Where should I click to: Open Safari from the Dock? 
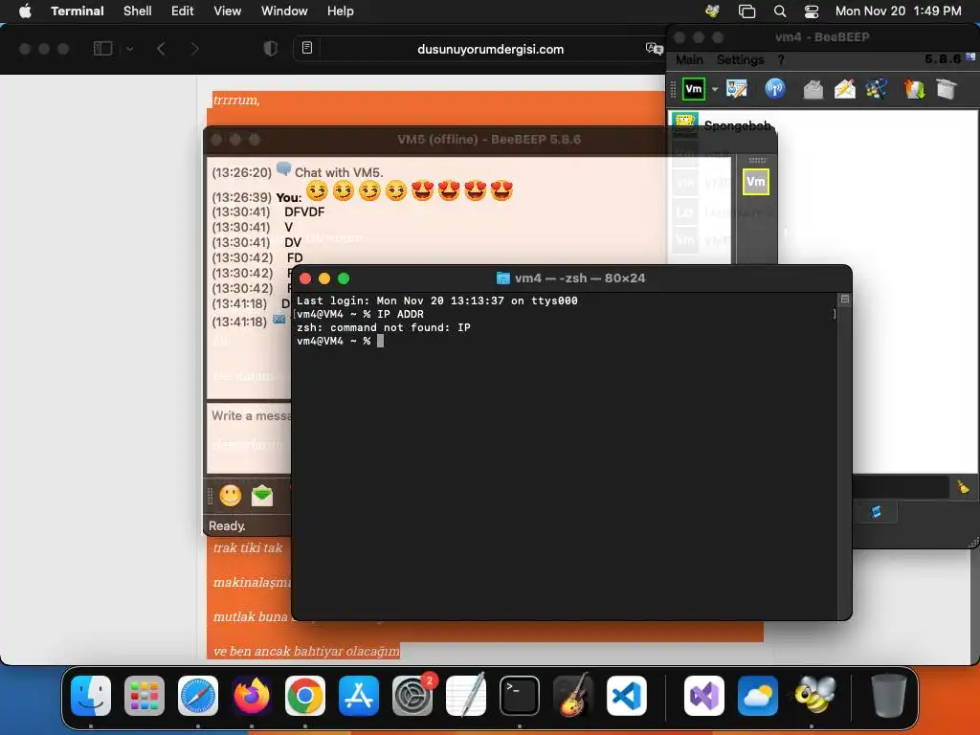click(198, 696)
